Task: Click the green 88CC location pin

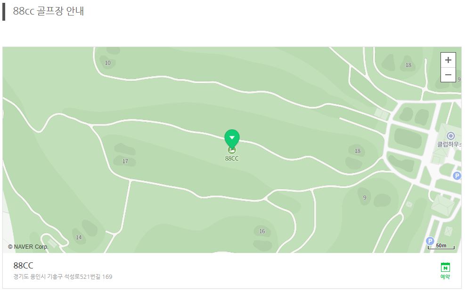Action: pyautogui.click(x=232, y=139)
